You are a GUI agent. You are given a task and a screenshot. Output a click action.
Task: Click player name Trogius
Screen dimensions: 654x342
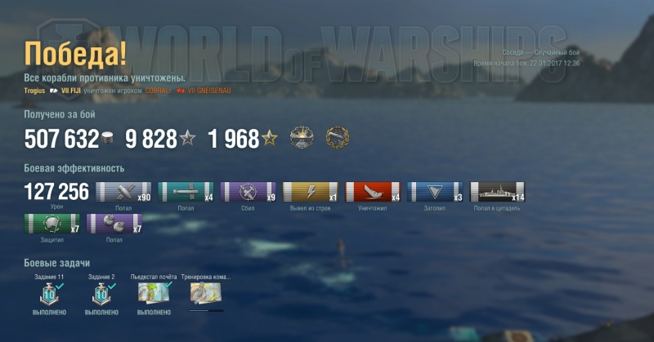pos(34,91)
